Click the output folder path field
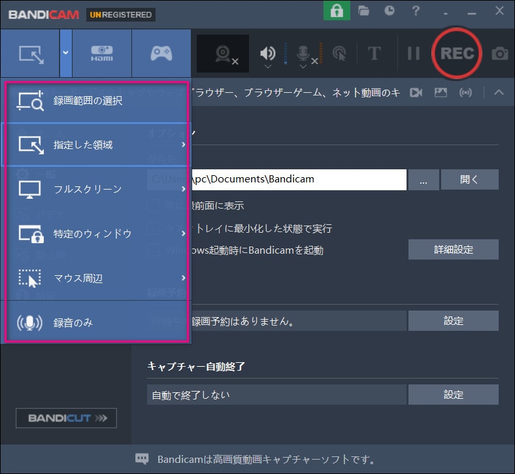The image size is (515, 474). tap(276, 179)
